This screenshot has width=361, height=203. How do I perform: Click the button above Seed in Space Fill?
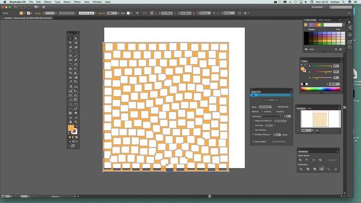pos(271,100)
